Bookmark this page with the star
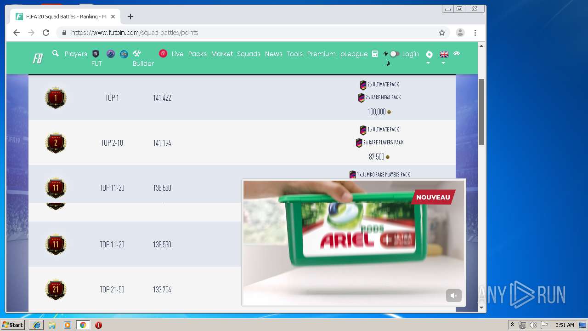588x331 pixels. click(x=442, y=33)
